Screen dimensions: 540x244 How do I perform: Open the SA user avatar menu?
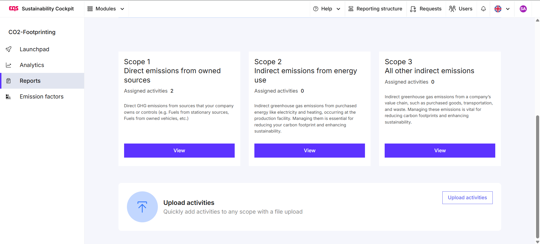coord(523,9)
